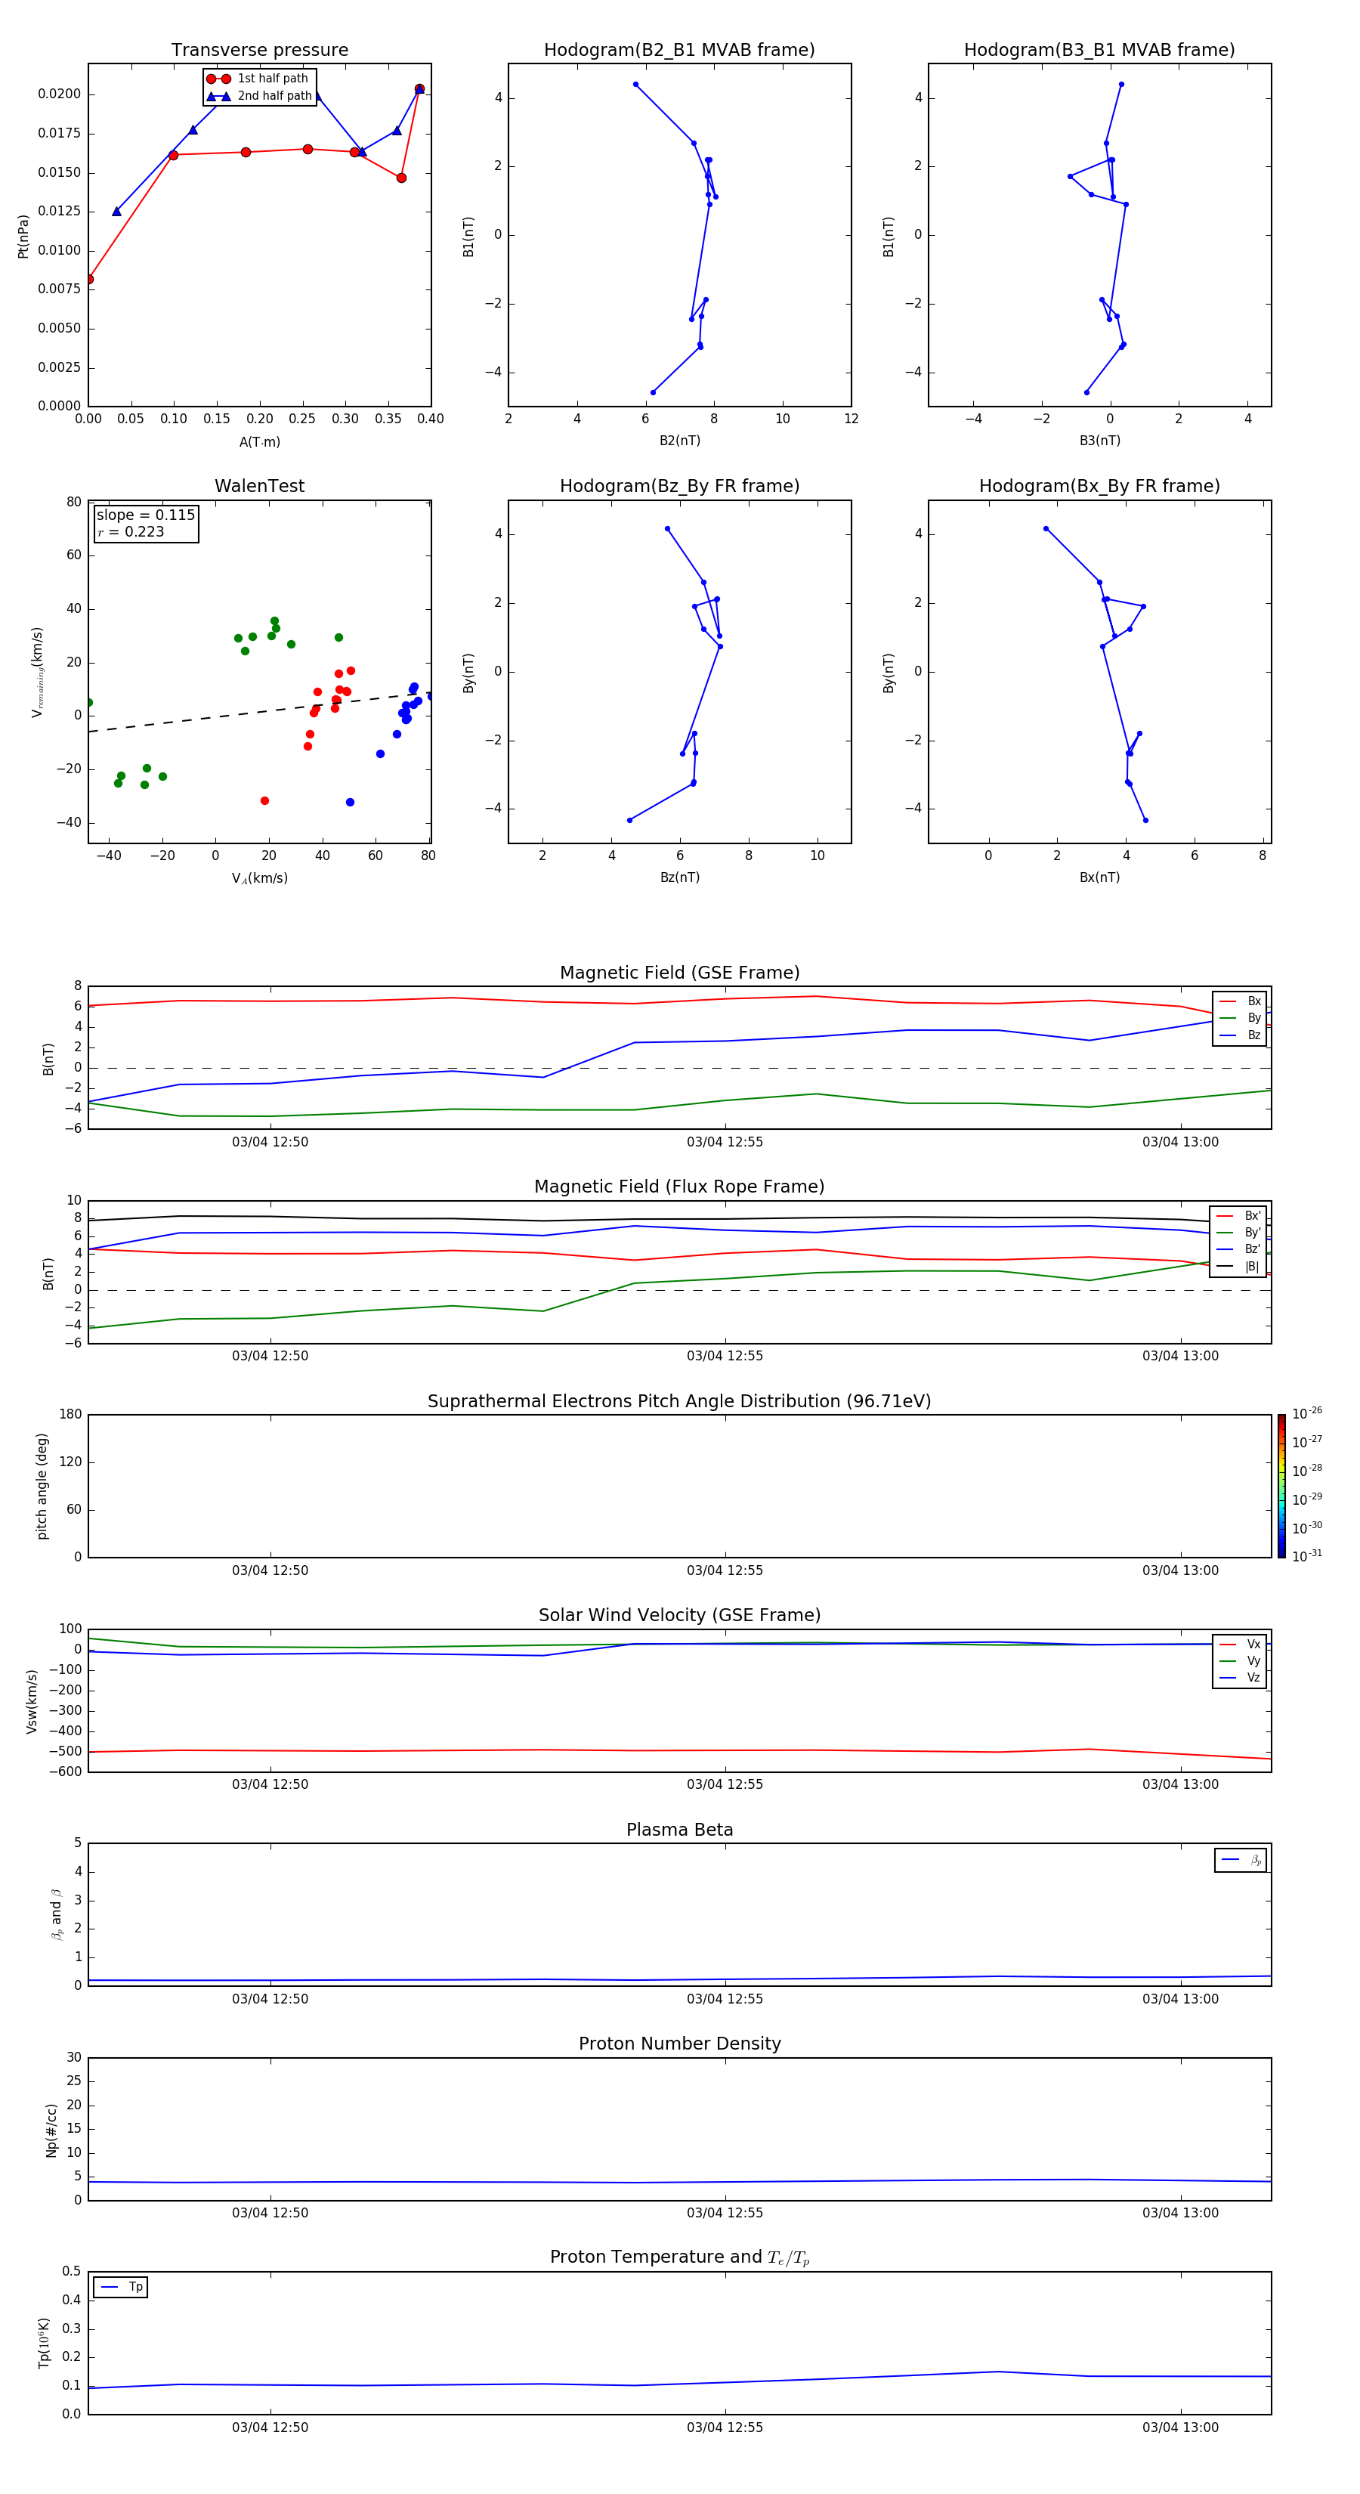Image resolution: width=1360 pixels, height=2494 pixels.
Task: Click the "B3(nT)" axis label
Action: [x=1099, y=441]
